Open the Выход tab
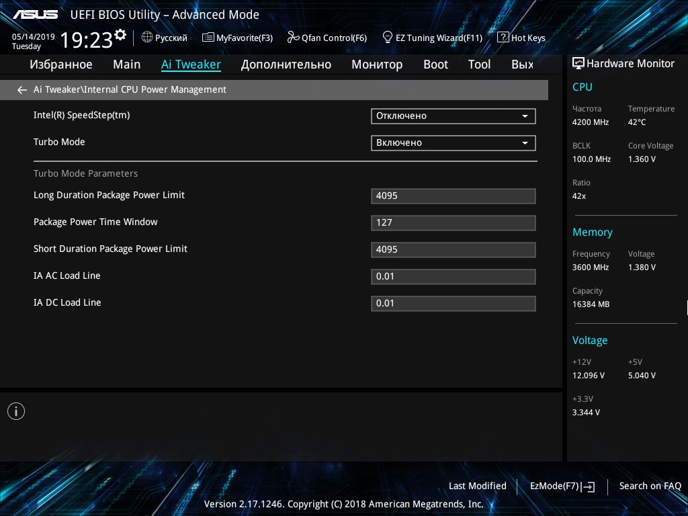688x516 pixels. [x=522, y=64]
